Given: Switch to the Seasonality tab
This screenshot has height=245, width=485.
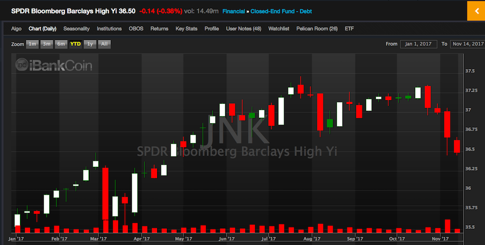Looking at the screenshot, I should (x=76, y=29).
